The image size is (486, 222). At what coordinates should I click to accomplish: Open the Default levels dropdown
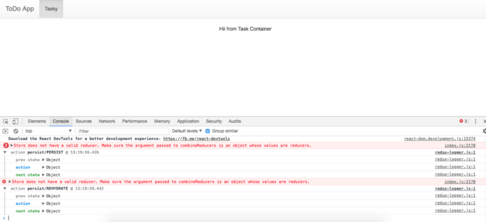tap(187, 131)
